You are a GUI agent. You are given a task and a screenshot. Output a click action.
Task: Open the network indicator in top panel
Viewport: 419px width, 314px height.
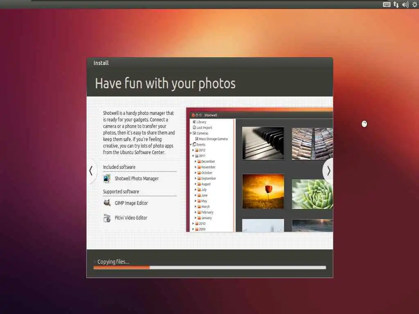click(396, 4)
